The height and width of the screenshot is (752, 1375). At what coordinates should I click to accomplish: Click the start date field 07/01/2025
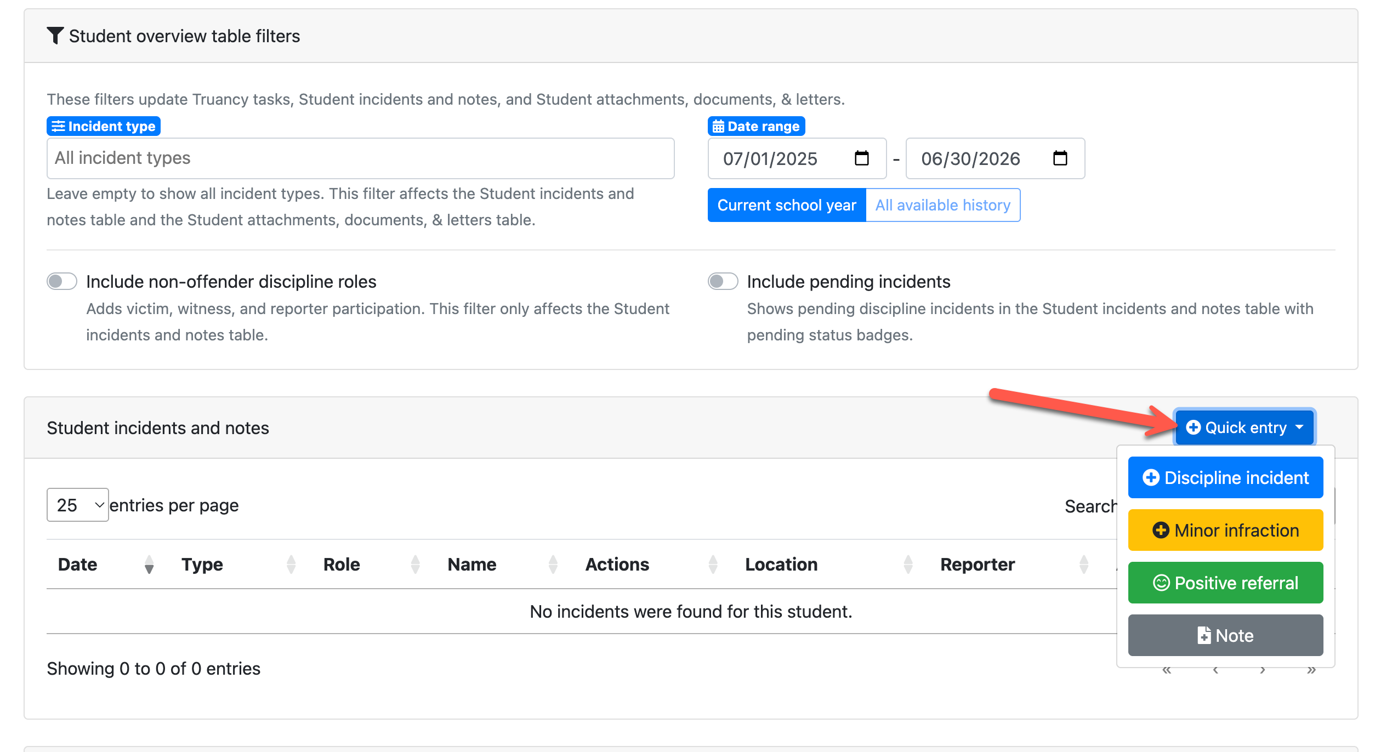click(x=770, y=159)
